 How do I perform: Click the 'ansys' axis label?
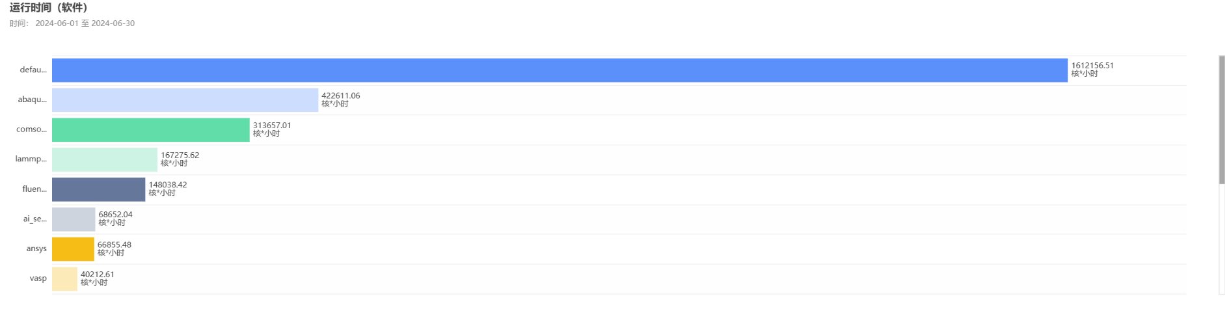point(36,249)
